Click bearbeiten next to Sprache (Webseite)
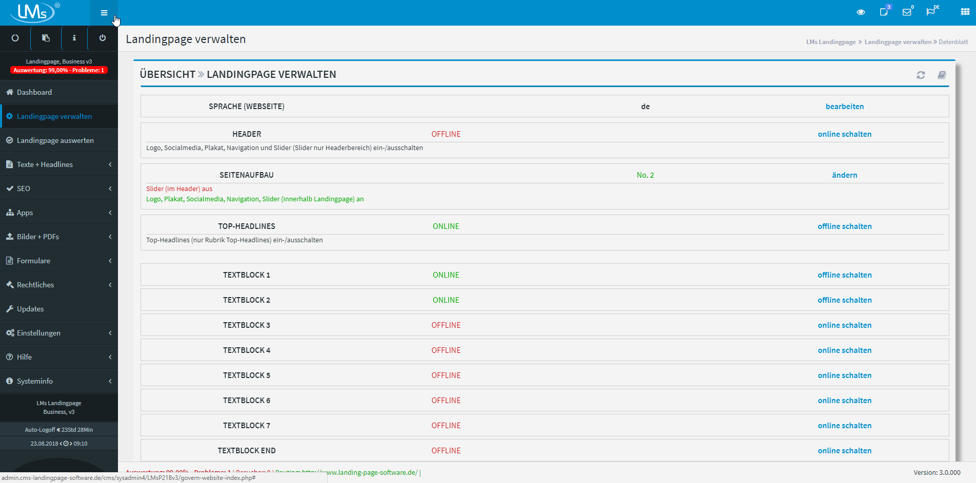Image resolution: width=976 pixels, height=483 pixels. pos(844,106)
